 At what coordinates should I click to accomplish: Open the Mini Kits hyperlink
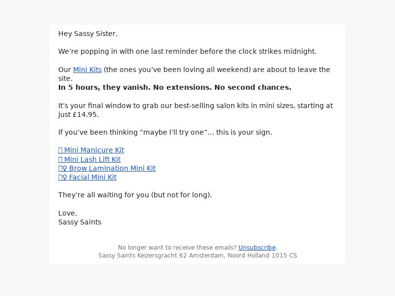[87, 70]
